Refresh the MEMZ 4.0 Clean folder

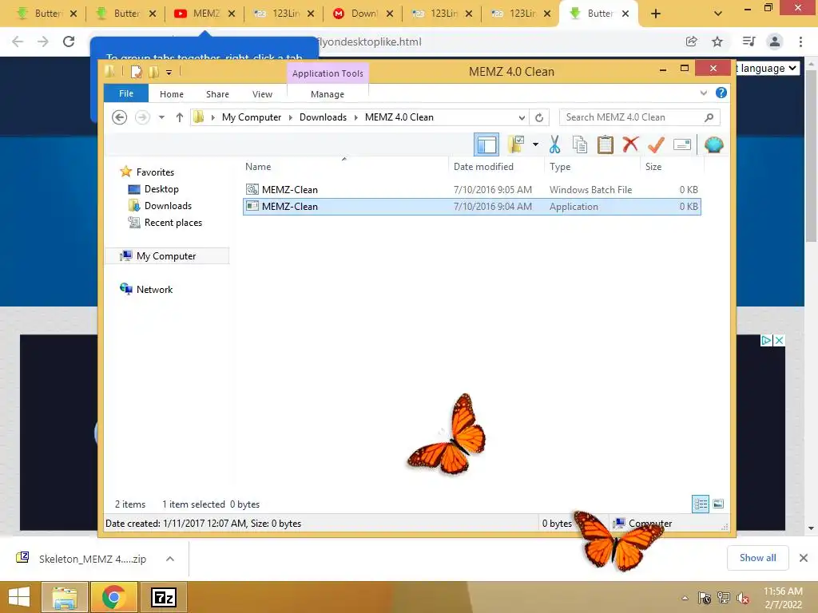(539, 117)
